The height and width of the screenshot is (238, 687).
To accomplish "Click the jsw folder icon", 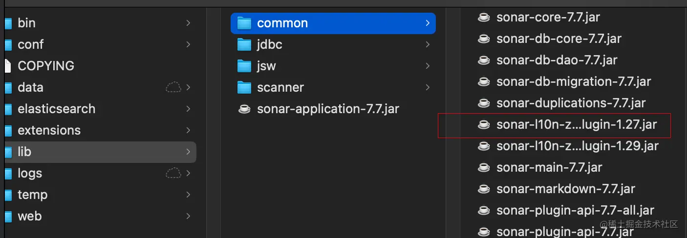I will tap(244, 66).
